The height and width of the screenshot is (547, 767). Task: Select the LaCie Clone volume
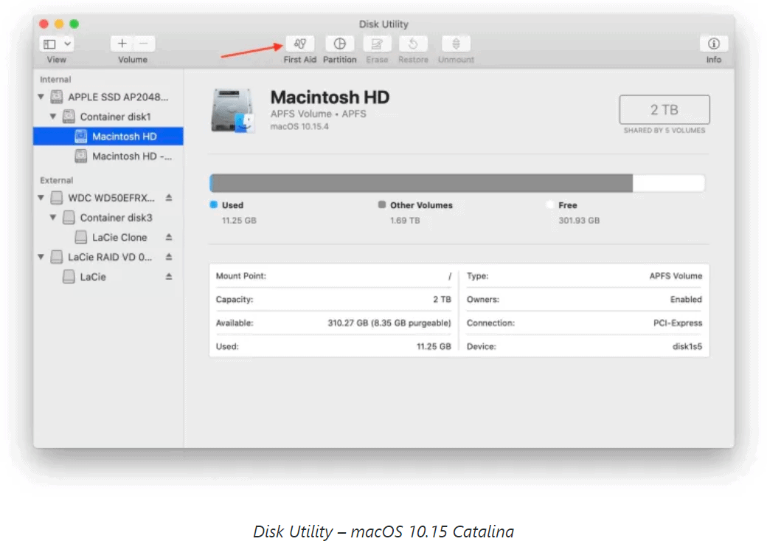click(108, 238)
